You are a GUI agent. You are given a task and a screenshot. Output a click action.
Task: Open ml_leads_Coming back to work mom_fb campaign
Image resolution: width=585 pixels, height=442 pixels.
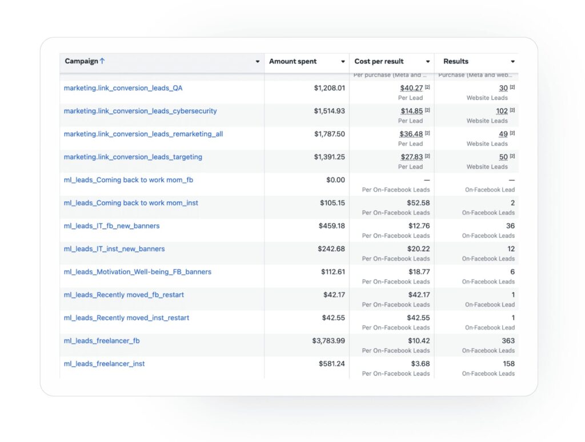tap(129, 180)
